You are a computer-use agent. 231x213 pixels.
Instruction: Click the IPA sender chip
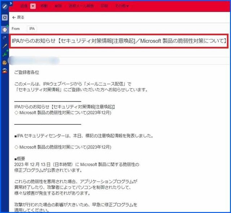click(x=32, y=29)
